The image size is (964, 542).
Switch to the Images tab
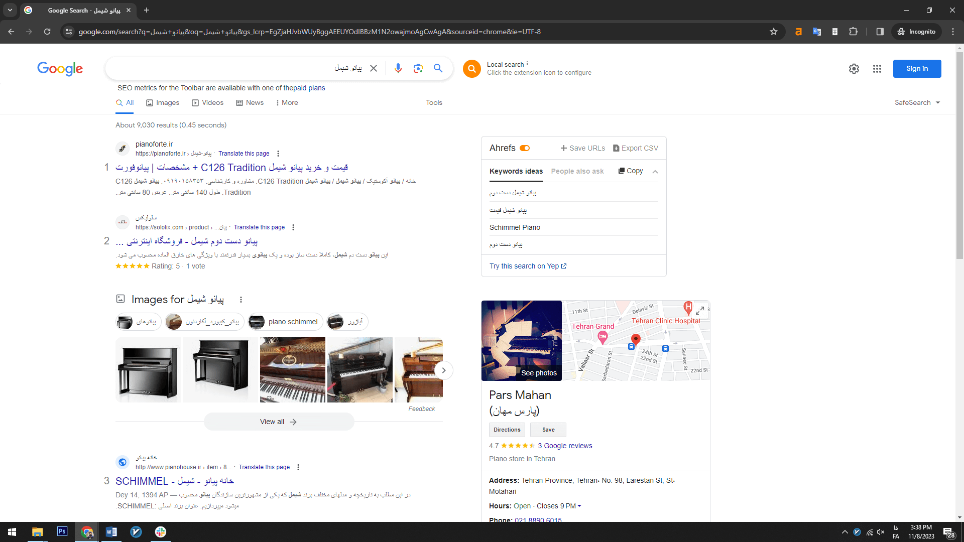[163, 102]
